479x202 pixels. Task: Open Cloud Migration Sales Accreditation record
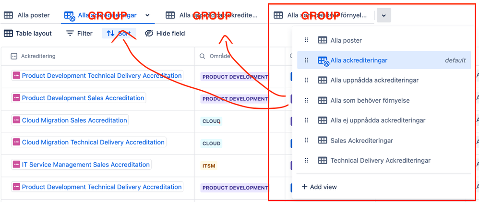click(70, 120)
